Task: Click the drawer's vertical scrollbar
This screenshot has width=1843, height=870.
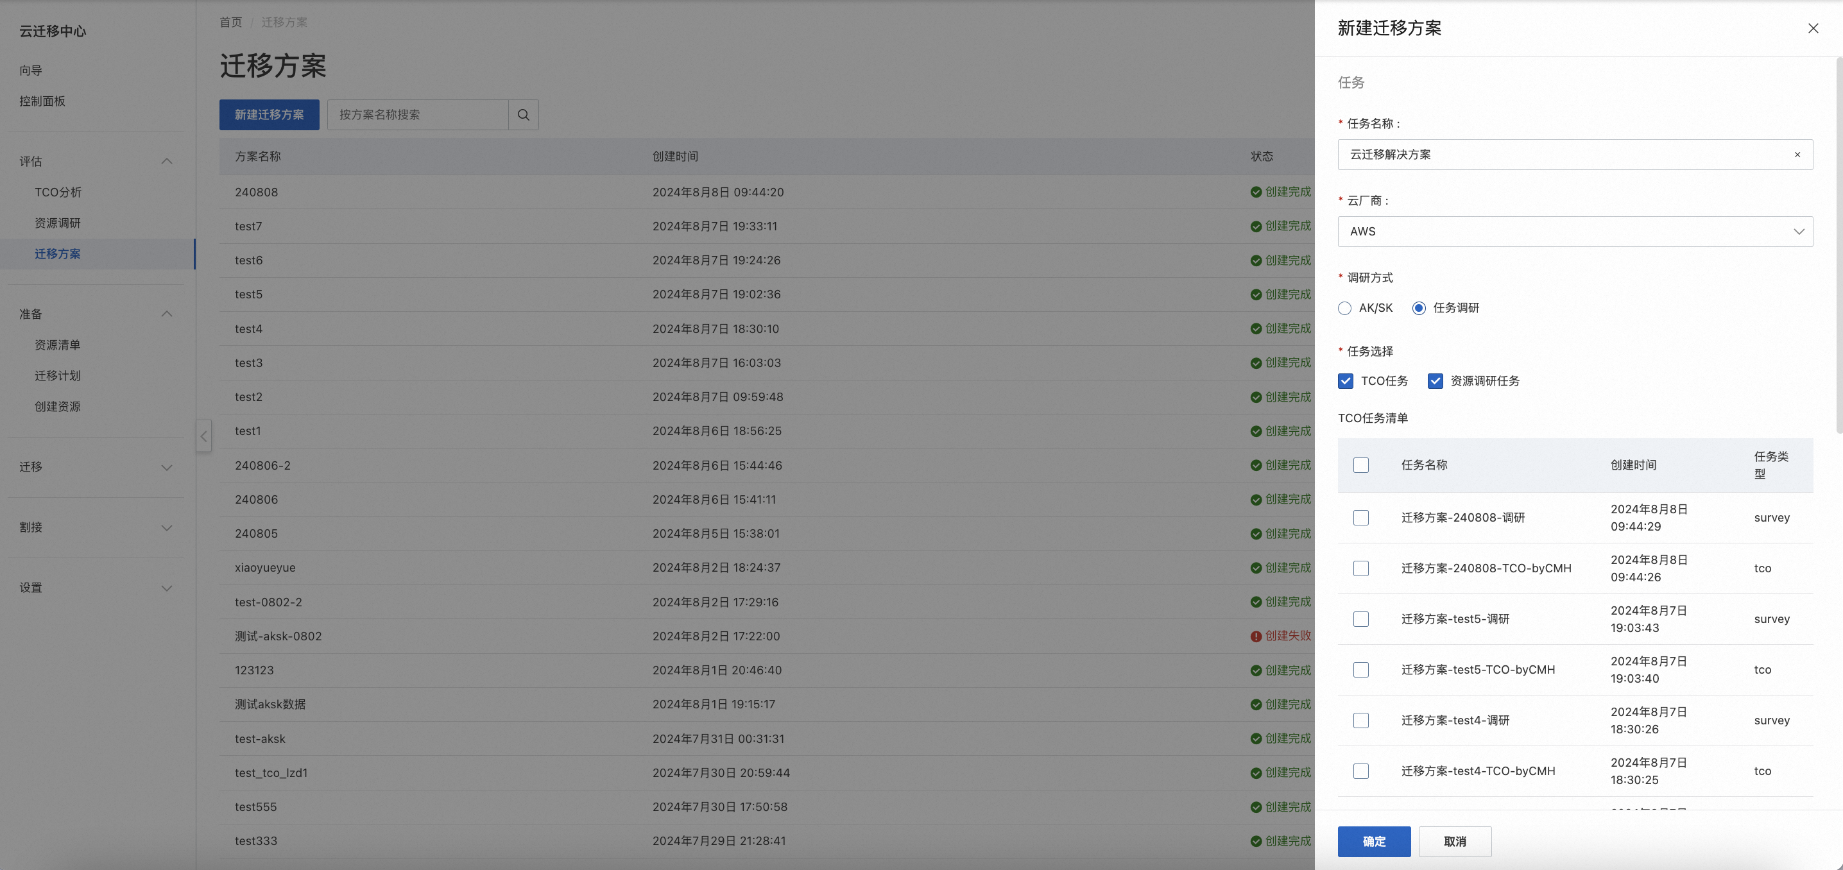Action: (1839, 245)
